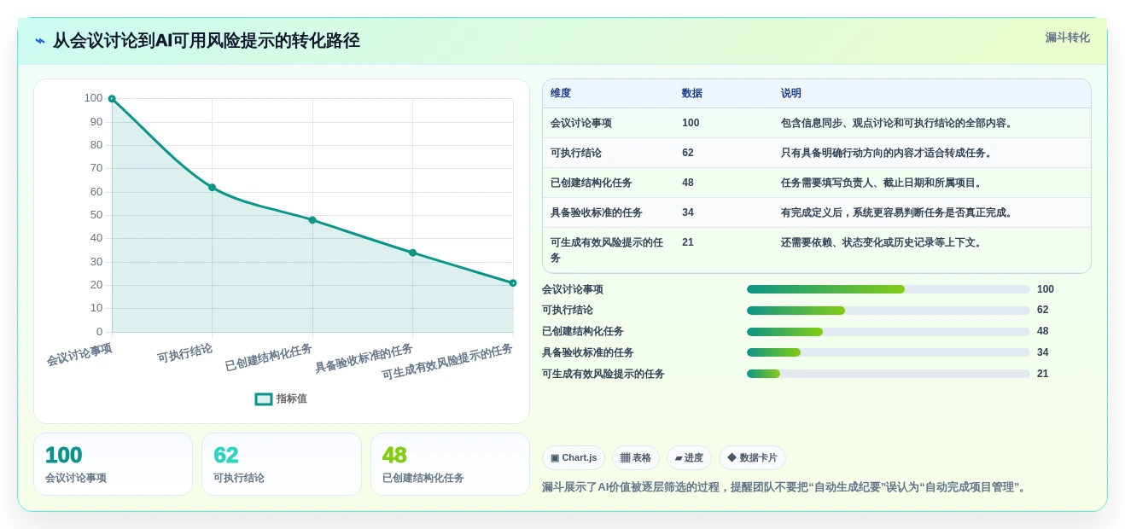
Task: Click the chart data point at 100
Action: coord(112,99)
